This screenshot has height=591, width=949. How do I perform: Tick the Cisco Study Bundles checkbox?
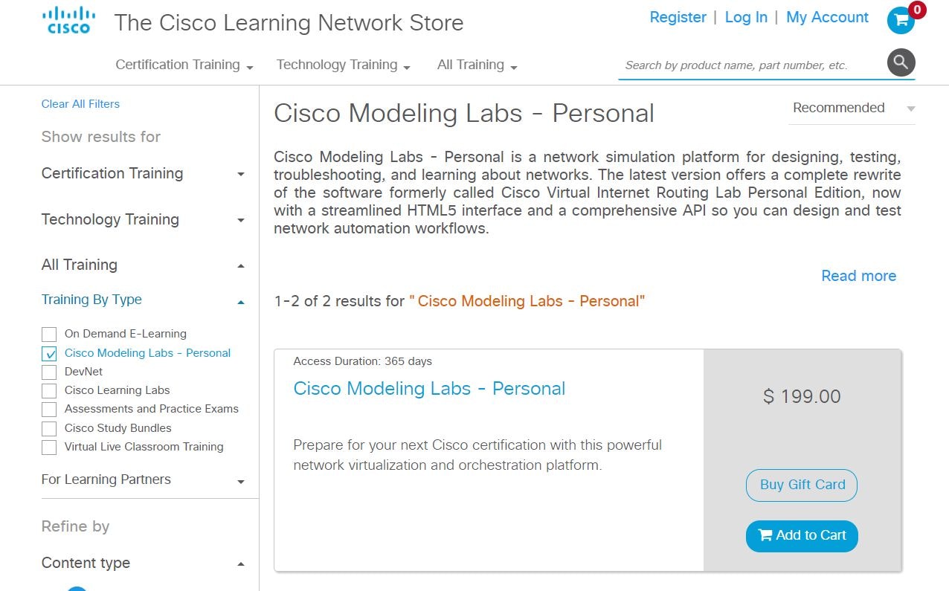(x=49, y=428)
